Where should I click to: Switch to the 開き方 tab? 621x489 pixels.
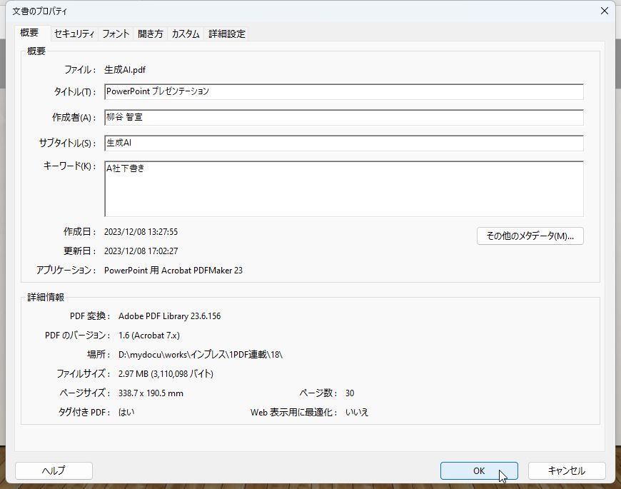(x=149, y=34)
